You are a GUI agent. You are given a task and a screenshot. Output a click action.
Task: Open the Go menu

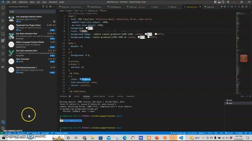[x=39, y=2]
